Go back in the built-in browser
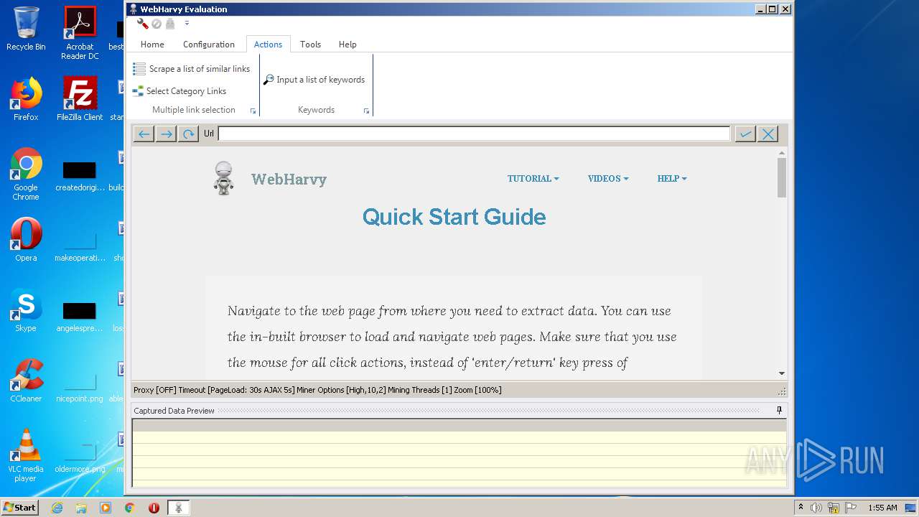The height and width of the screenshot is (517, 919). coord(144,134)
